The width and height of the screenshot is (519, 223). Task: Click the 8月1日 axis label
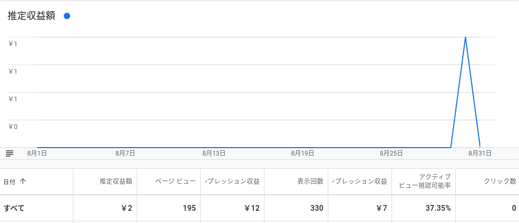tap(37, 153)
